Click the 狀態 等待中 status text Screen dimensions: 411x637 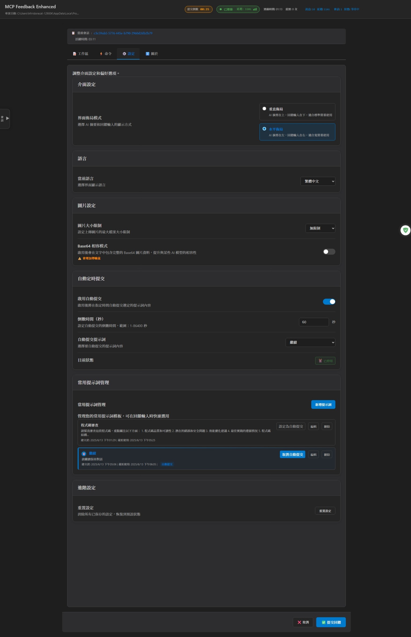[x=351, y=9]
